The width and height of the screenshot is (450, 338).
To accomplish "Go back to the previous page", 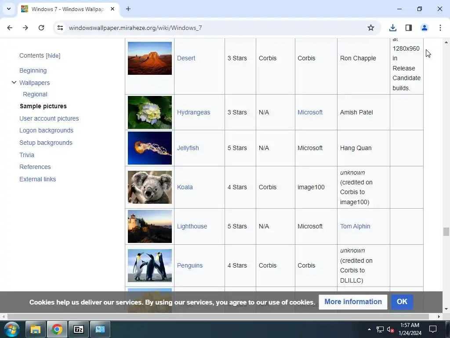I will pos(10,28).
